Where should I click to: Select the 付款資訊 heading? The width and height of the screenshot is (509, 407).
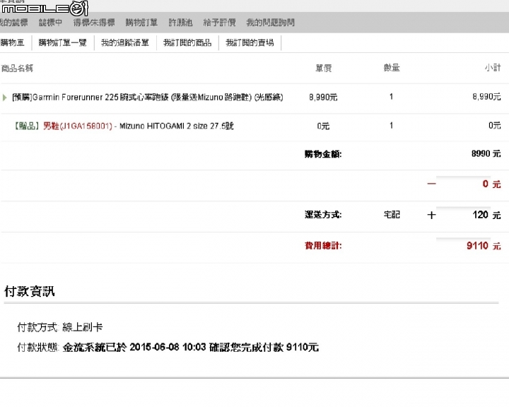point(30,291)
